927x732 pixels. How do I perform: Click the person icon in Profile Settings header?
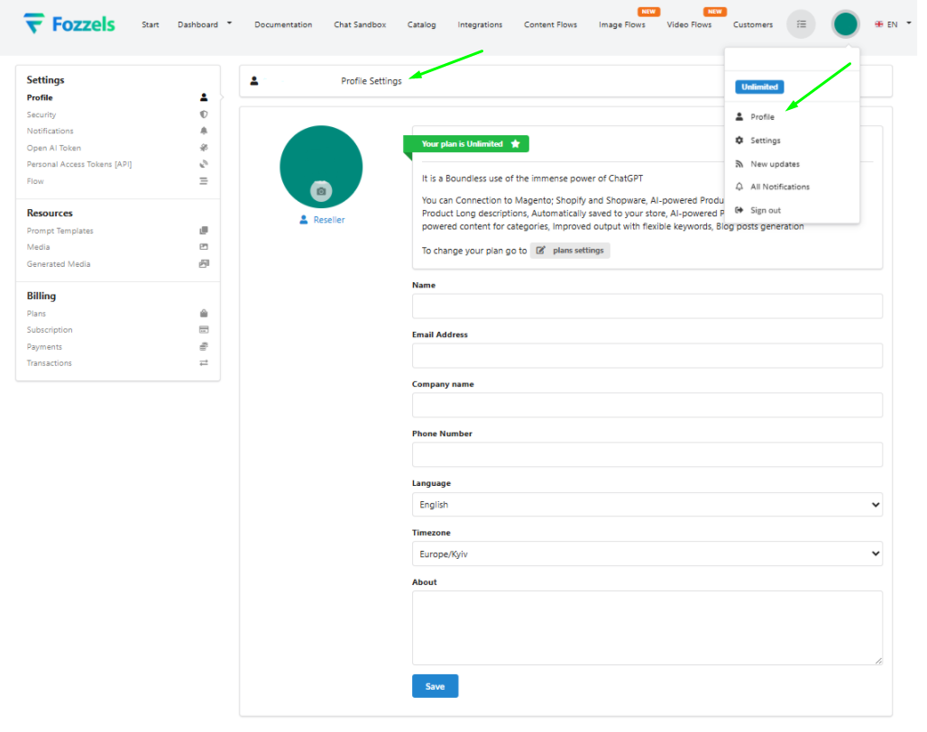(254, 81)
